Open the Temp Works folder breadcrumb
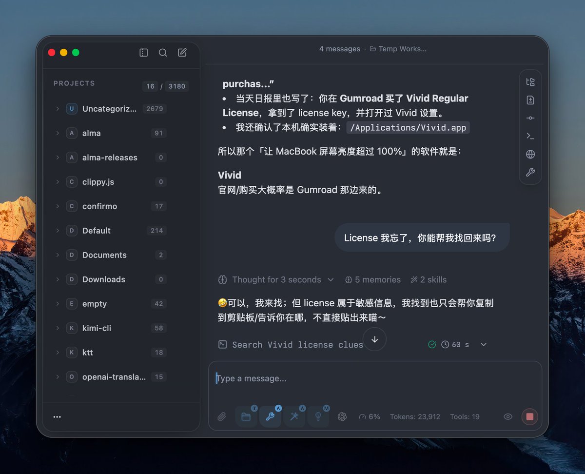The height and width of the screenshot is (474, 585). pos(398,49)
